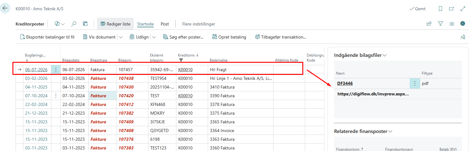470x151 pixels.
Task: Expand Vis dokument dropdown arrow
Action: click(x=121, y=37)
